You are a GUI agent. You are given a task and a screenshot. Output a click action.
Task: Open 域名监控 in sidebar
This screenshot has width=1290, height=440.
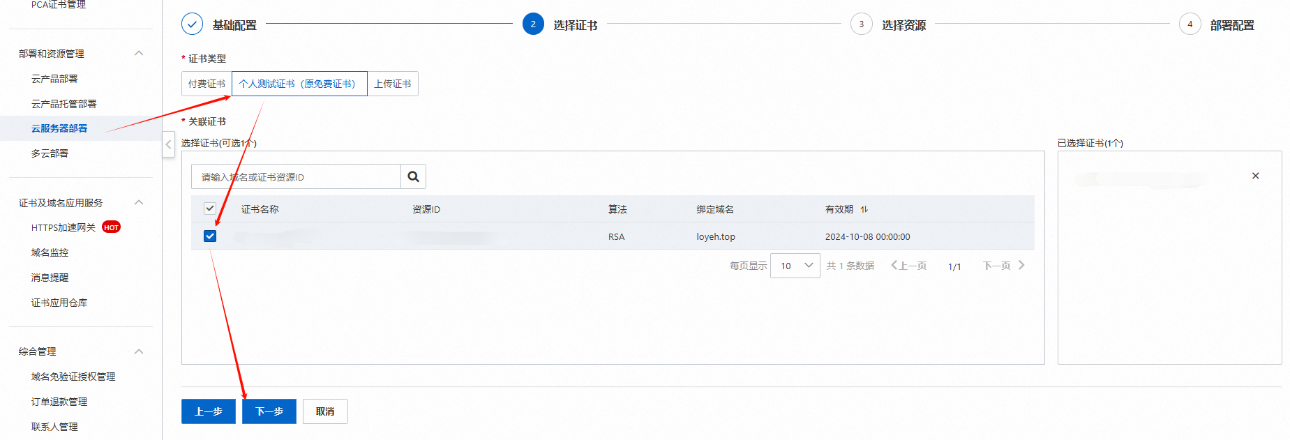tap(50, 252)
